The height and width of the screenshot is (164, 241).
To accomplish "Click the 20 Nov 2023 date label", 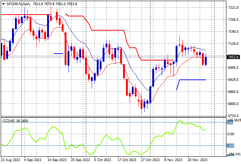I will [x=197, y=160].
